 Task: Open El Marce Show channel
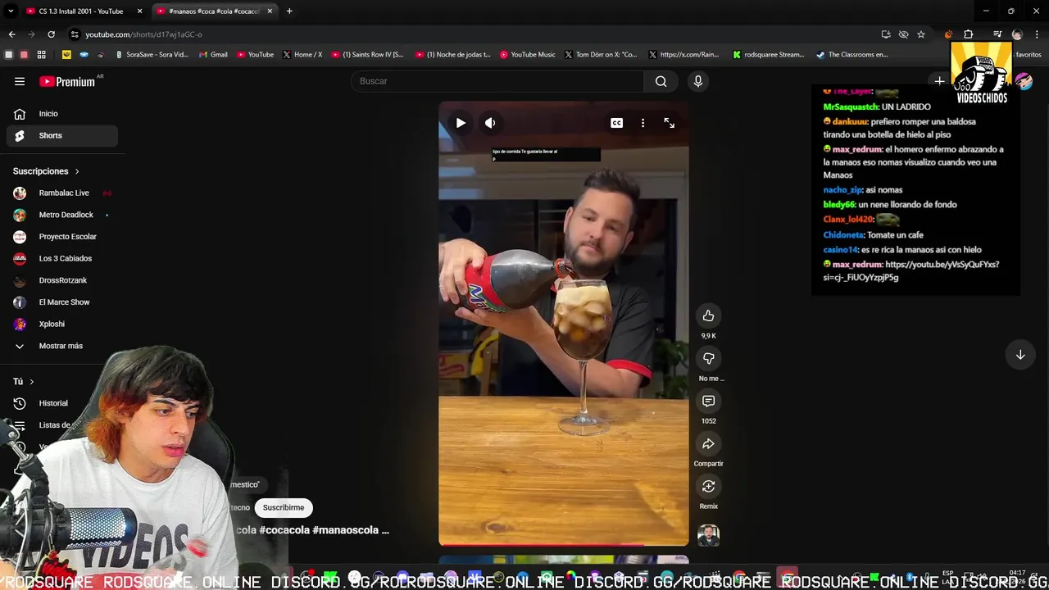[x=62, y=302]
